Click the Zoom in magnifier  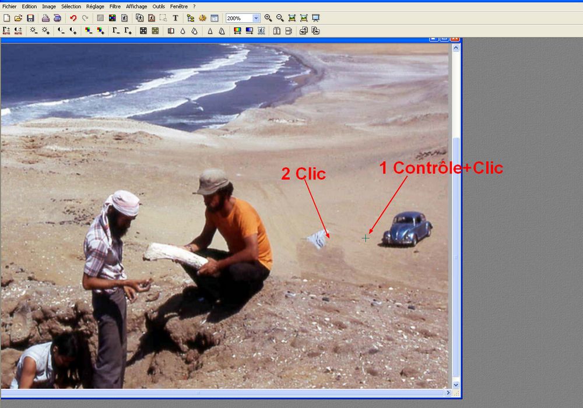pyautogui.click(x=268, y=18)
